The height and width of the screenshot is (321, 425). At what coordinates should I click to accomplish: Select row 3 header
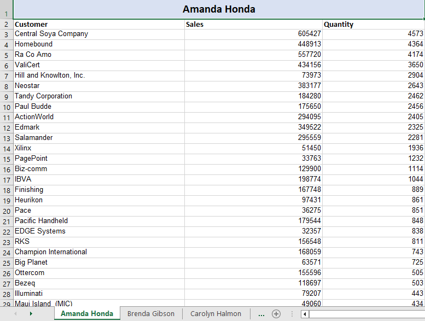click(x=7, y=34)
